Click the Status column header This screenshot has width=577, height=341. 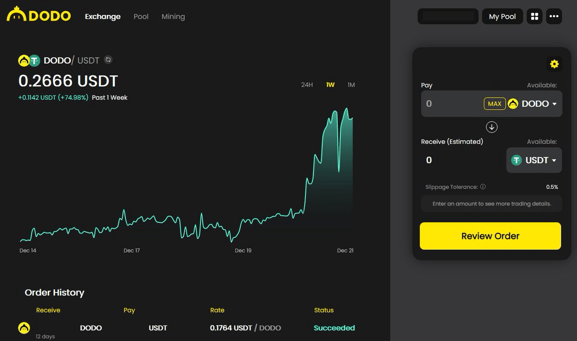(x=324, y=310)
